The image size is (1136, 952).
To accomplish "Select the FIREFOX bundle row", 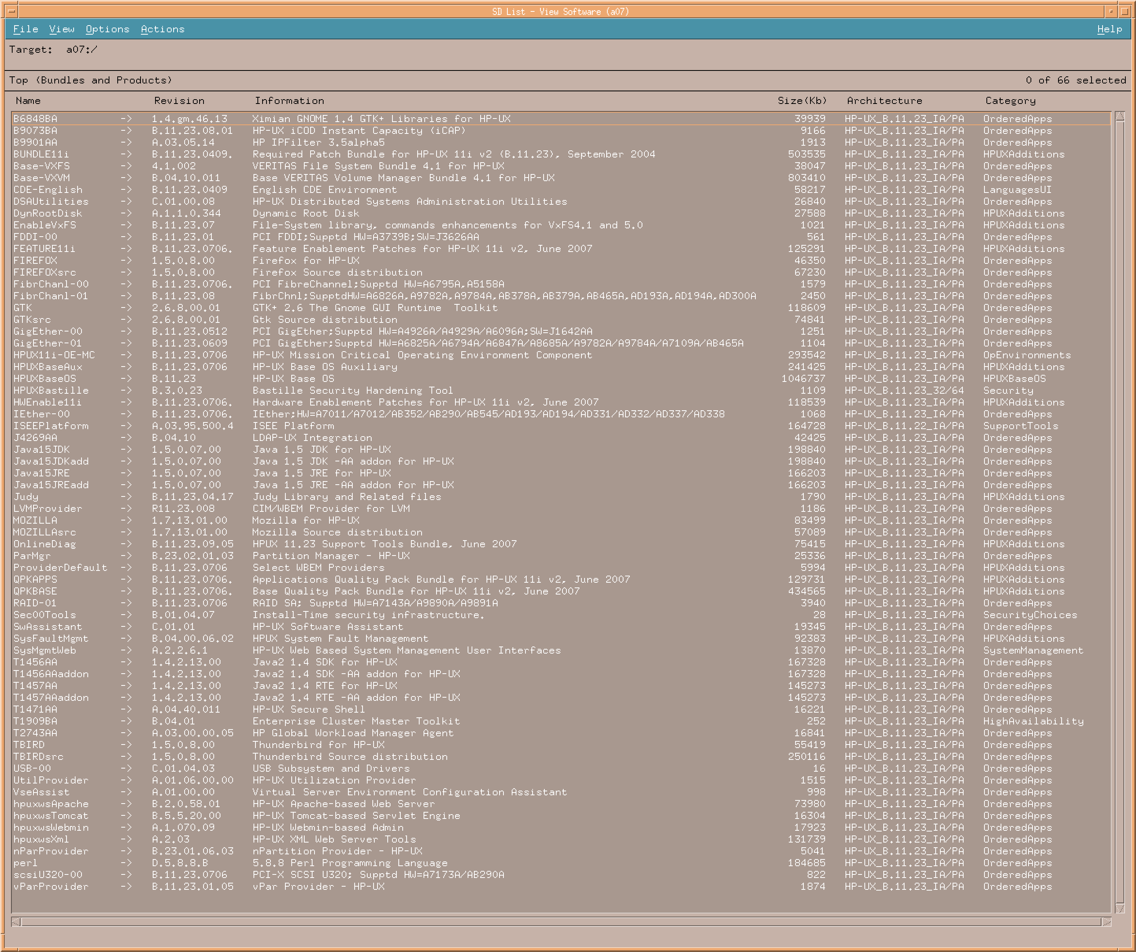I will tap(305, 260).
